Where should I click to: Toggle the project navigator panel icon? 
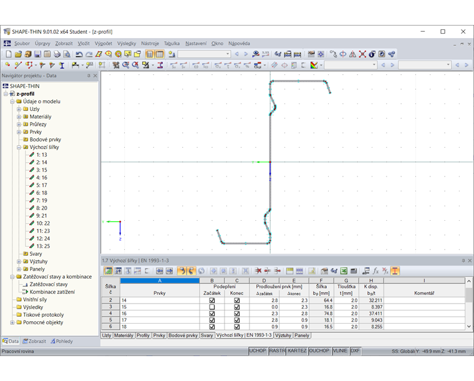point(150,54)
